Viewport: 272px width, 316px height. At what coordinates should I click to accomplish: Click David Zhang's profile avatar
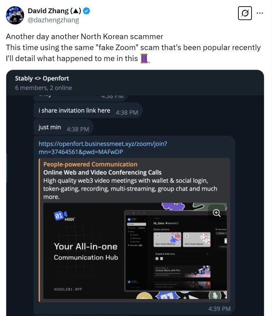coord(15,15)
